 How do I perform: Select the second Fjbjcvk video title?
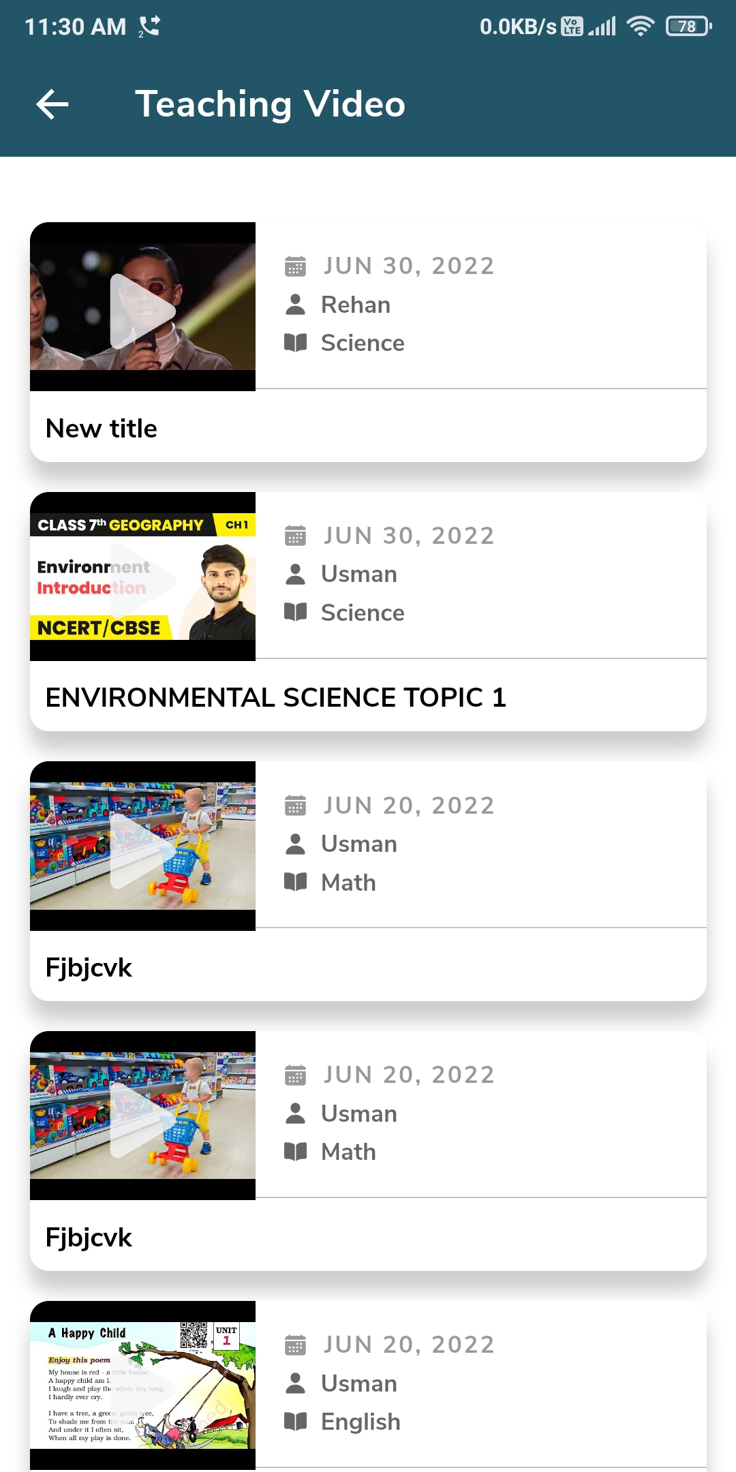pos(89,1238)
